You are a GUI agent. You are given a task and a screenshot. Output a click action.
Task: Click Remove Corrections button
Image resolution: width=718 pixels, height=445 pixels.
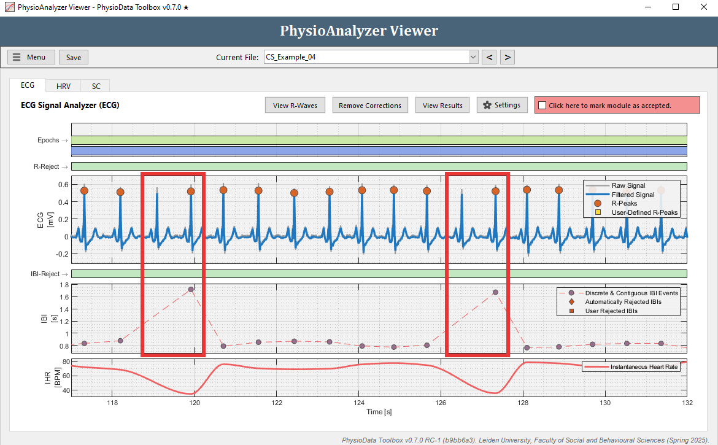click(x=370, y=106)
